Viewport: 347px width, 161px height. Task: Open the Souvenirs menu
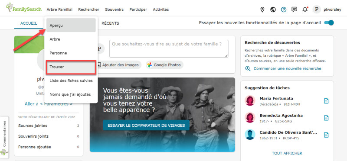(114, 10)
